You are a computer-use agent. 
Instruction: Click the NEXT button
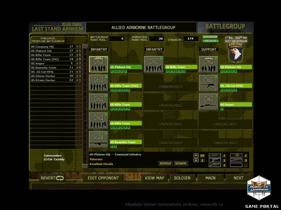coord(238,178)
